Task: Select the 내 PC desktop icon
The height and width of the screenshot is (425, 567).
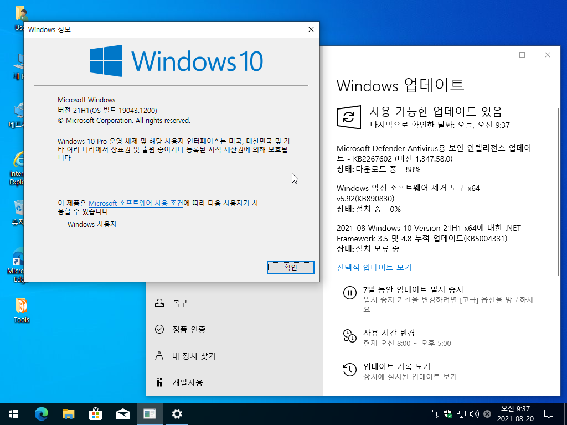Action: click(18, 66)
